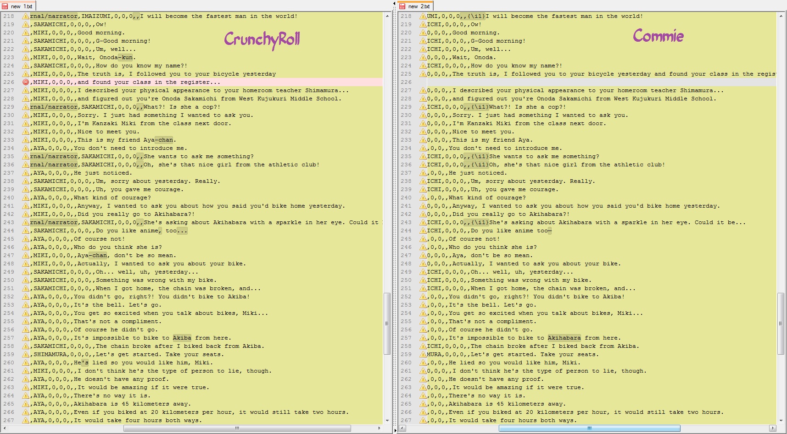Click warning marker on line 257 in new 1.txt
Viewport: 787px width, 434px height.
point(26,338)
